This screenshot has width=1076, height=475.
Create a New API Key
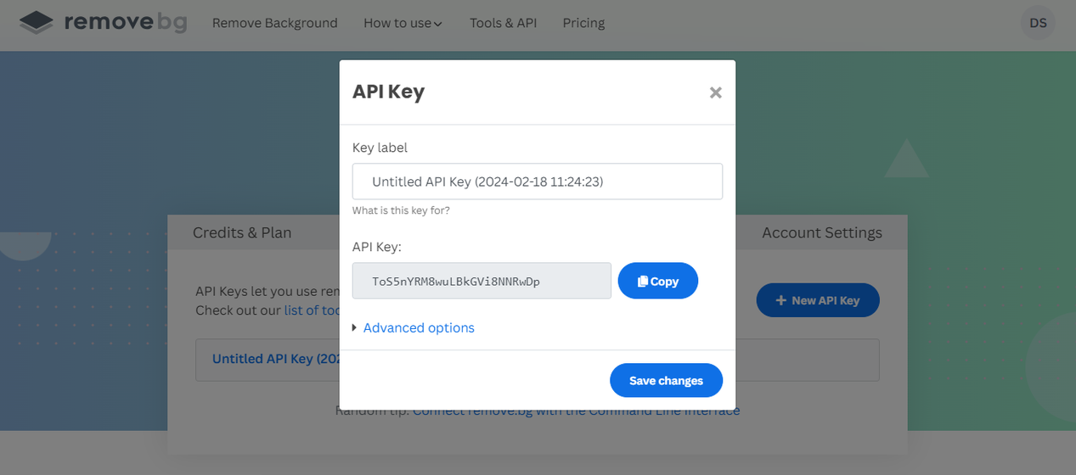[x=818, y=300]
